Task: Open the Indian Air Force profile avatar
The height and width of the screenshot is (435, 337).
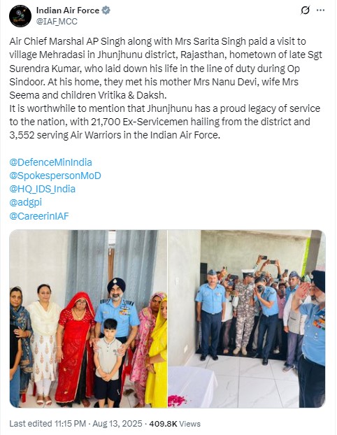Action: [20, 16]
